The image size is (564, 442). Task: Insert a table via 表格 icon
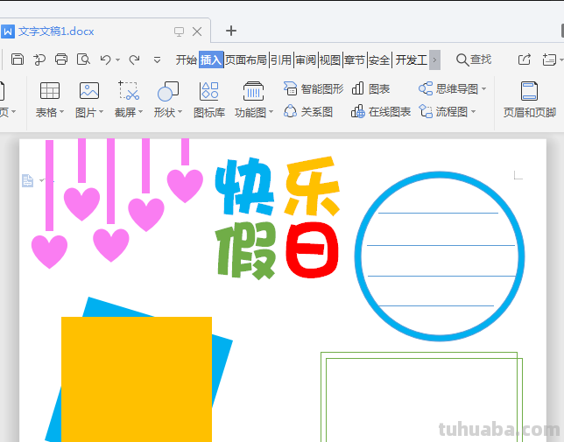(50, 90)
